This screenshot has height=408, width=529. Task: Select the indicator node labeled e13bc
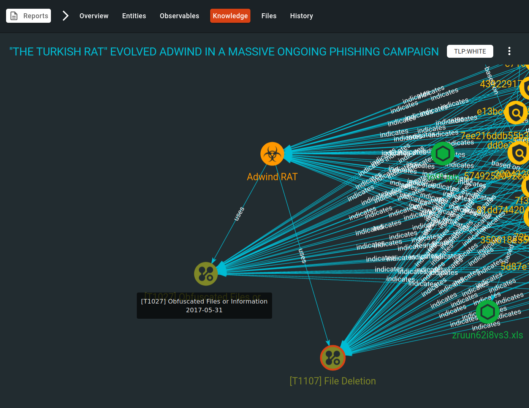516,112
